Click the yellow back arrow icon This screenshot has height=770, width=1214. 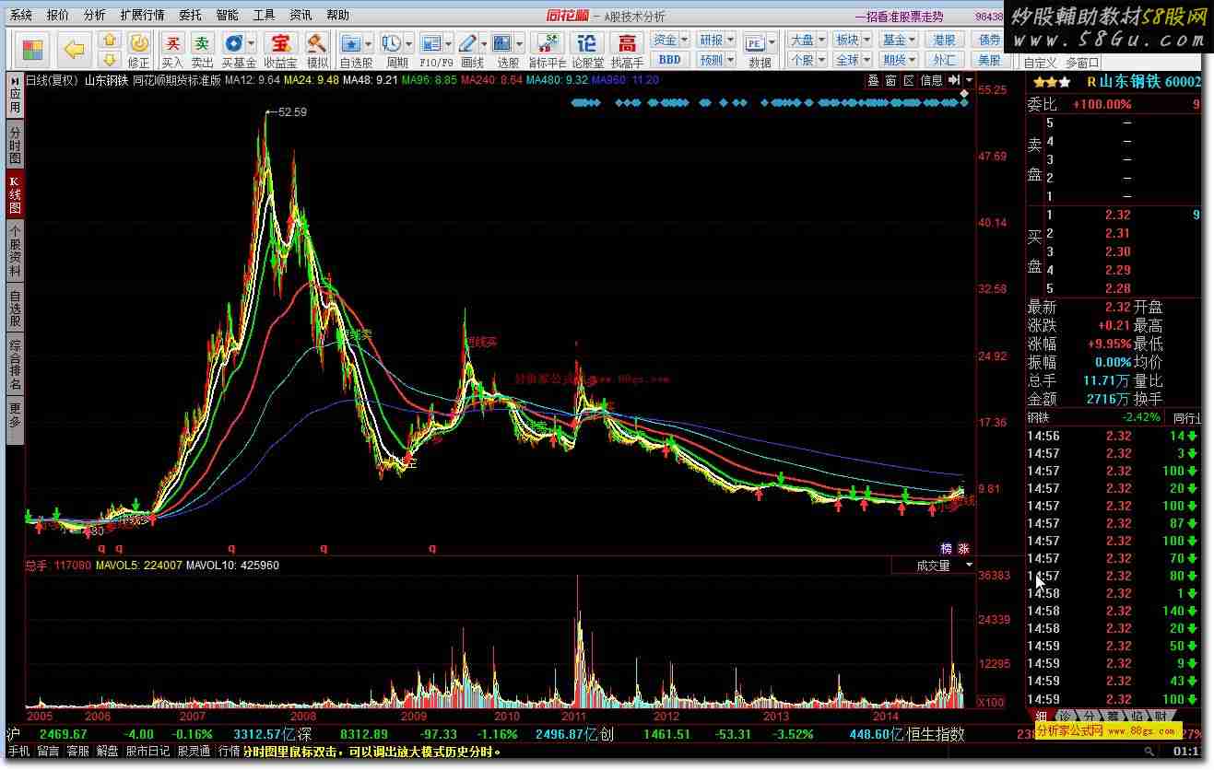[75, 49]
